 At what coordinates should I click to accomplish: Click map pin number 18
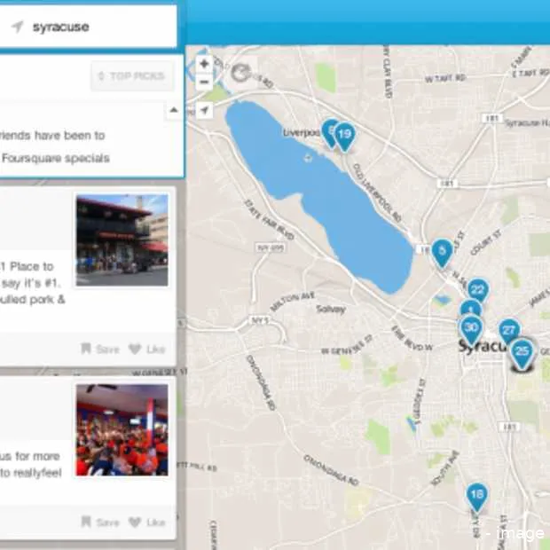477,495
